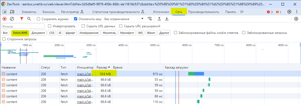Click the red errors counter showing 3
Screen dimensions: 301x104
(270, 12)
